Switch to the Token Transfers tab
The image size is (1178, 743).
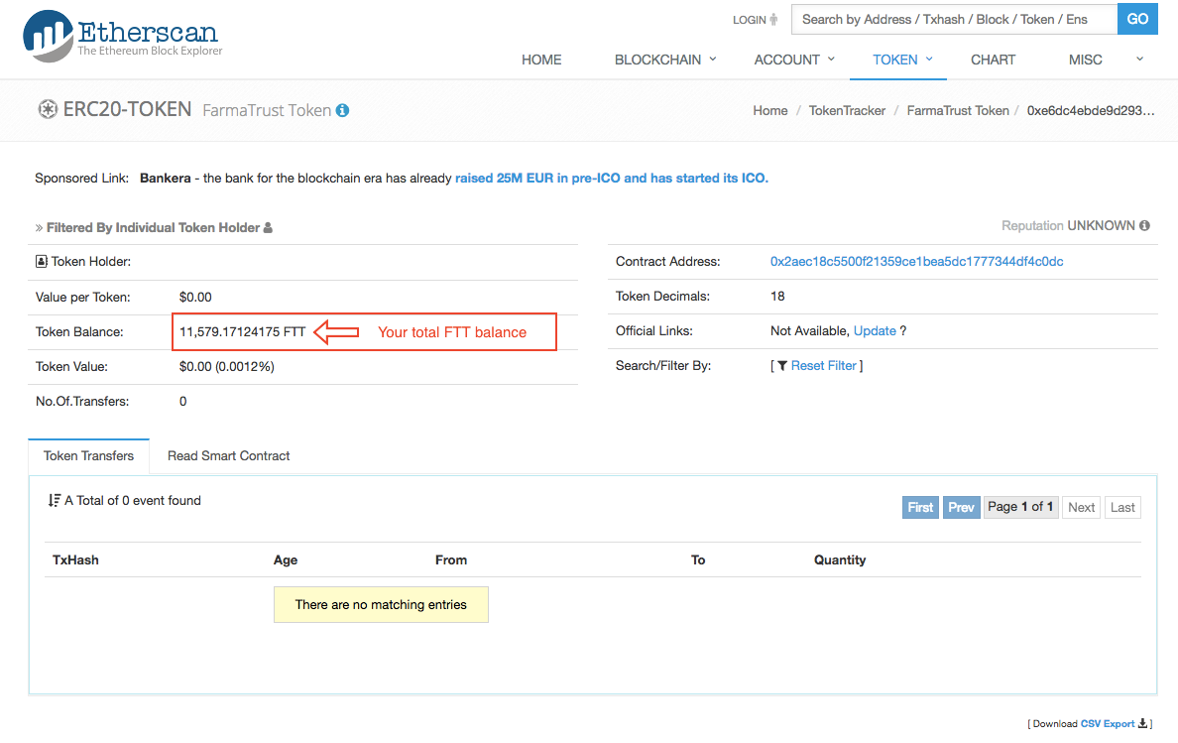88,456
